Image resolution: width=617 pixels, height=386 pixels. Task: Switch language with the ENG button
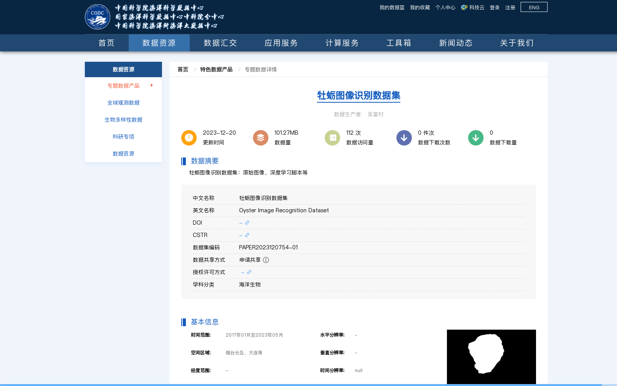(534, 7)
